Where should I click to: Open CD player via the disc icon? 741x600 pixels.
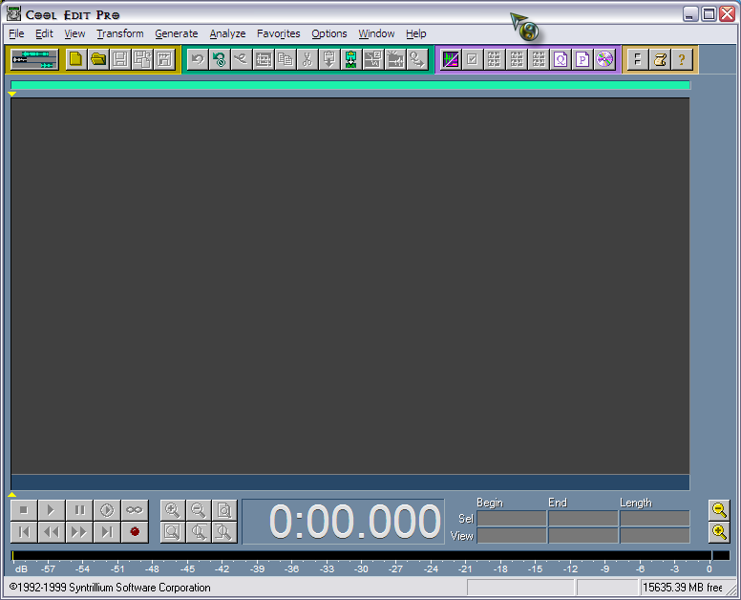(604, 59)
